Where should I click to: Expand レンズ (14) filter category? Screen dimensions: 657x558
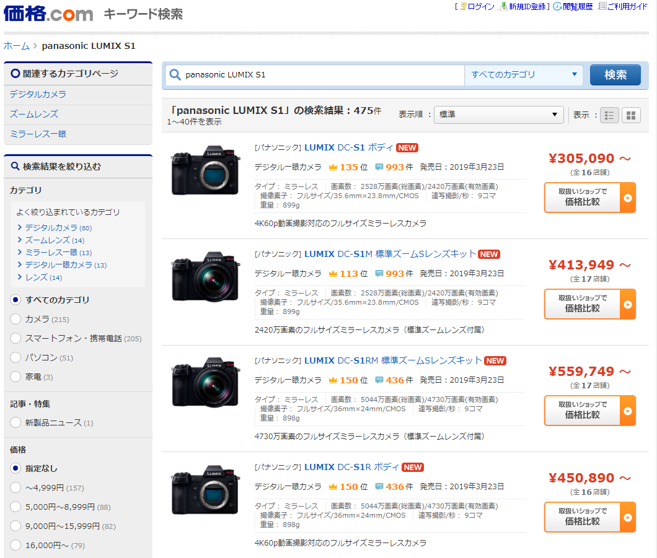(43, 277)
